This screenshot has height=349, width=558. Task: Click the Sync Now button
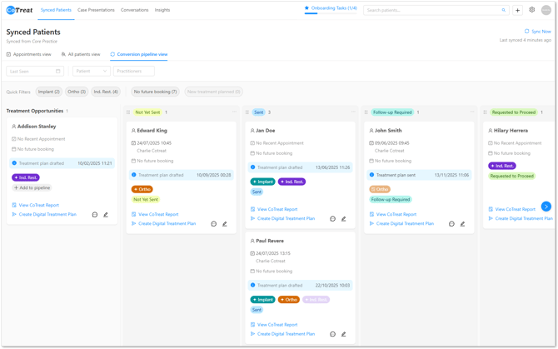tap(537, 32)
